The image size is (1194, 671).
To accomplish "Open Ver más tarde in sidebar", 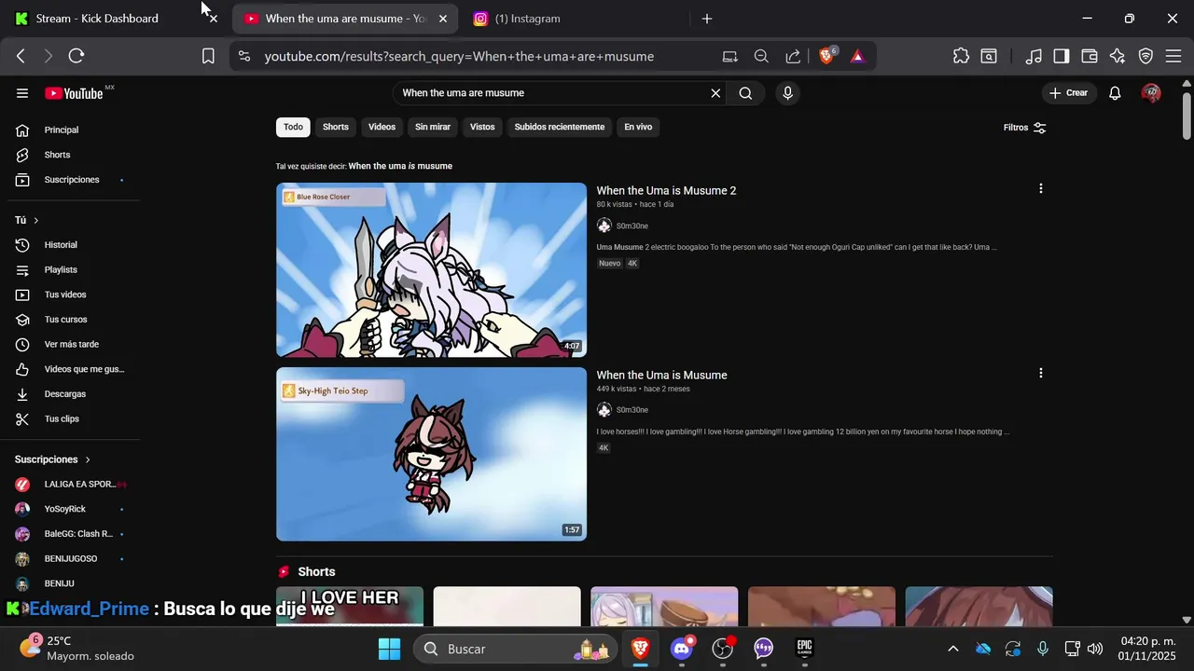I will (73, 344).
